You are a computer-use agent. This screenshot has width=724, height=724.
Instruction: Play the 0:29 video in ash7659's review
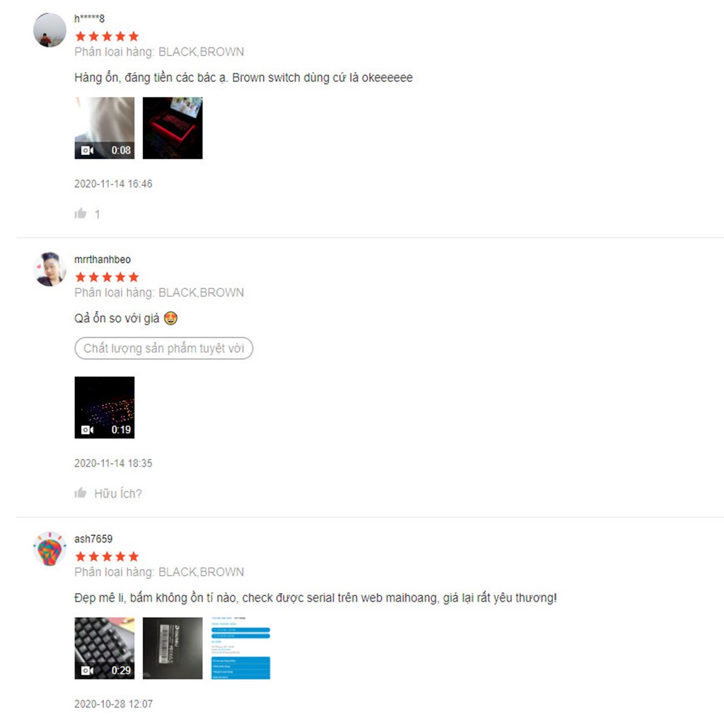tap(105, 648)
